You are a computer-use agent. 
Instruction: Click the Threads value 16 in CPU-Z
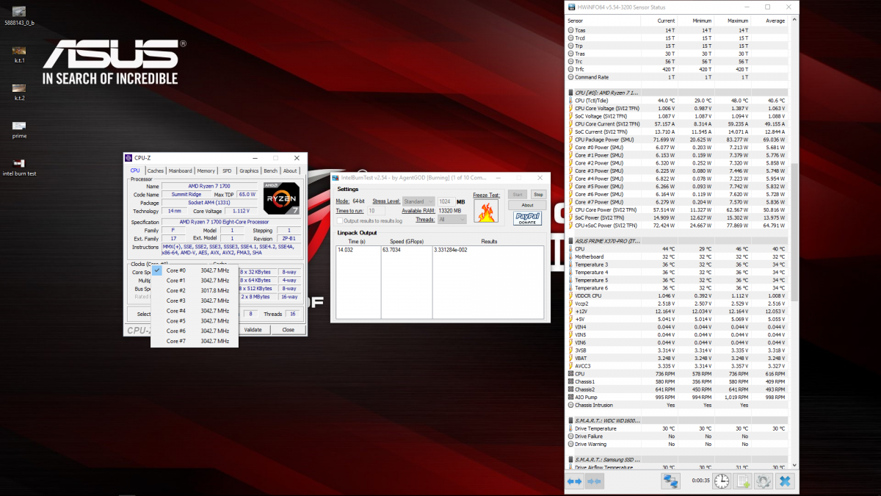point(292,314)
